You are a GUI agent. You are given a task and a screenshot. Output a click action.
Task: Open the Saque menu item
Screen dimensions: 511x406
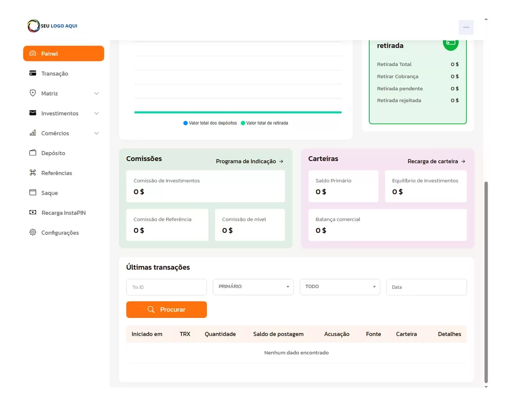click(49, 193)
